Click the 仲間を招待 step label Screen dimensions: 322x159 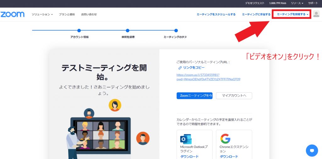(128, 37)
